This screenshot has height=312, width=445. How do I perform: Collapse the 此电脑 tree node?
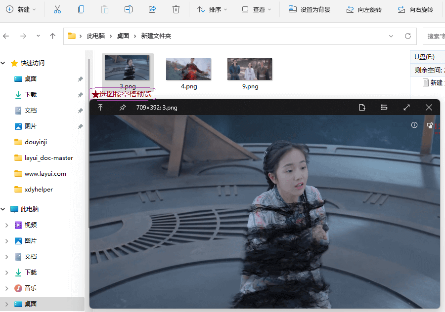3,209
